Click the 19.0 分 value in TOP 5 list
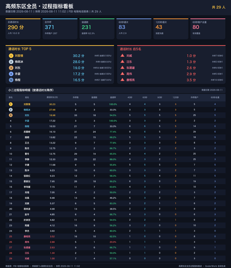The width and height of the screenshot is (231, 268). [79, 68]
